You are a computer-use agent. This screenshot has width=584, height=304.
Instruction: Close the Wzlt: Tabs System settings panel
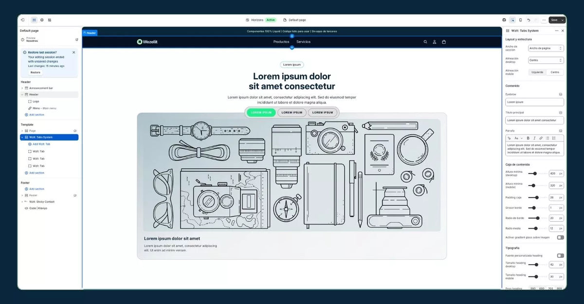pos(563,31)
